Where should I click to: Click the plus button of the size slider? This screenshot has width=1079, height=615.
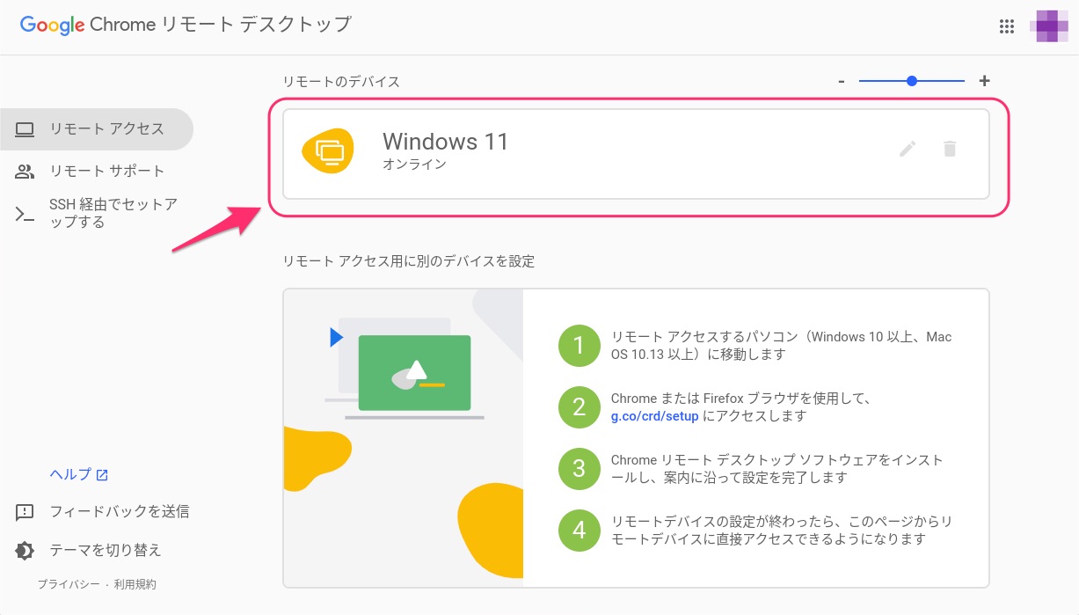984,81
